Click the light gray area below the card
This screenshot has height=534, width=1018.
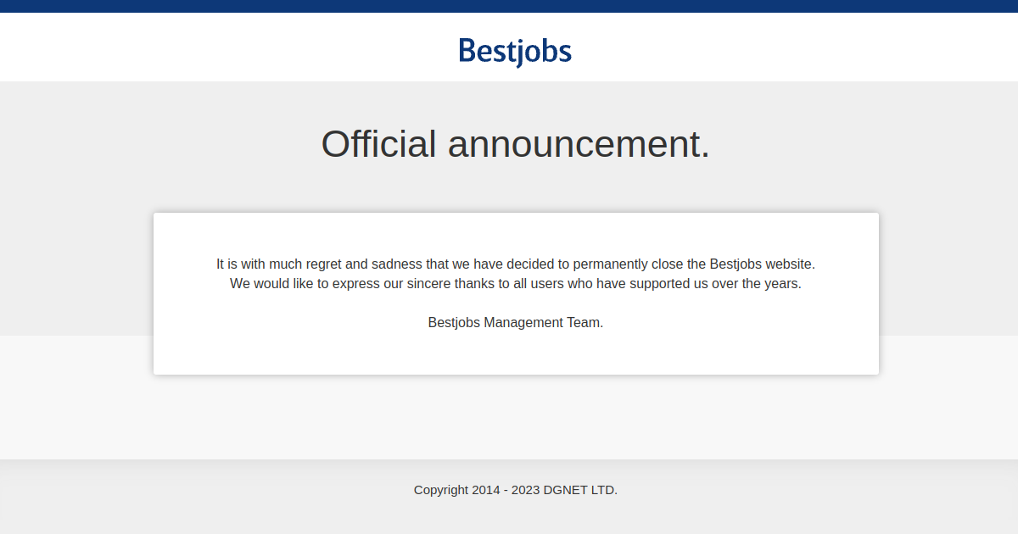[509, 417]
